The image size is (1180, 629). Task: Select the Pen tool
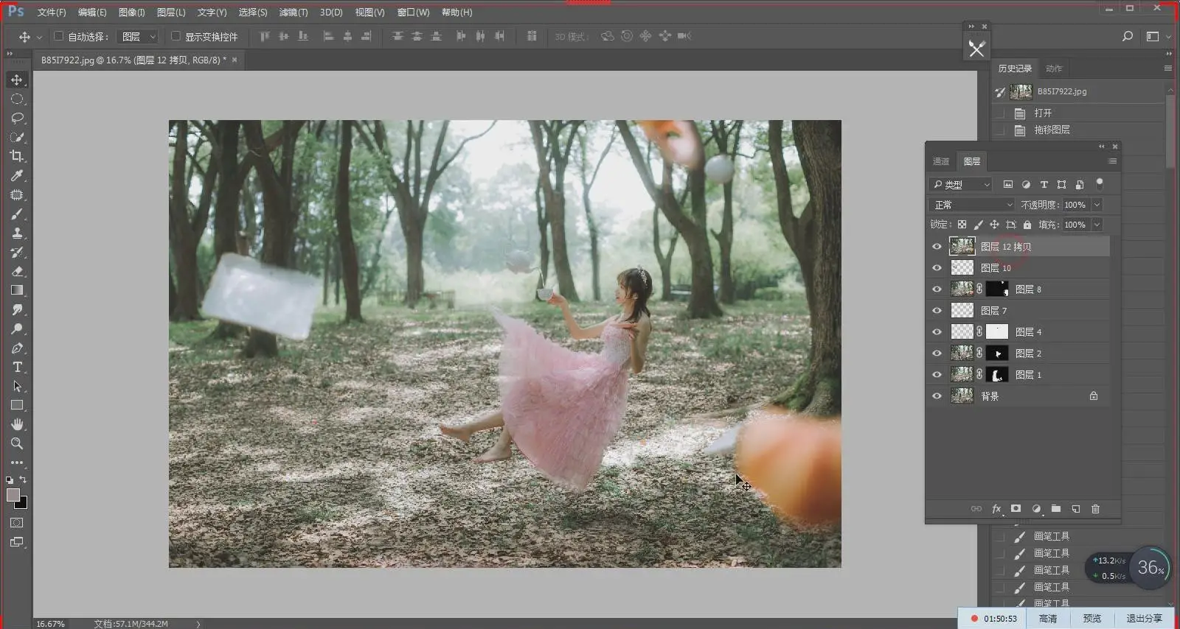point(17,348)
